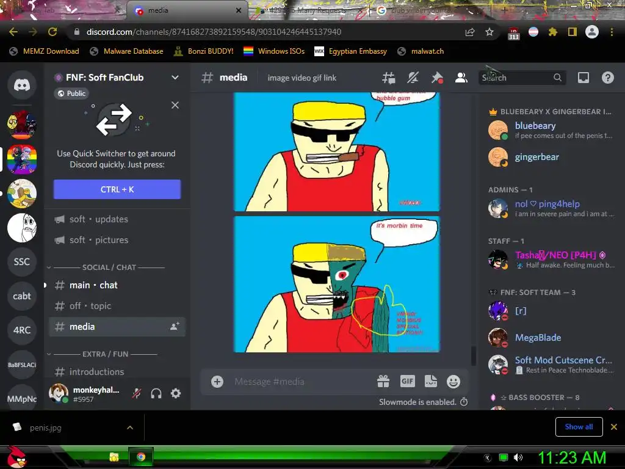The height and width of the screenshot is (469, 625).
Task: Click the Angry Birds start button
Action: [16, 457]
